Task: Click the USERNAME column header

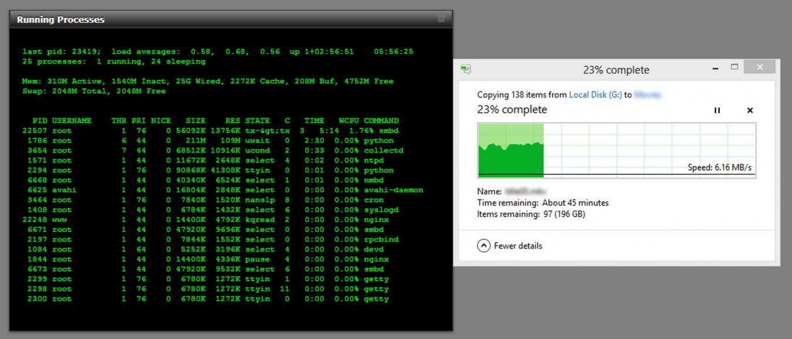Action: 72,121
